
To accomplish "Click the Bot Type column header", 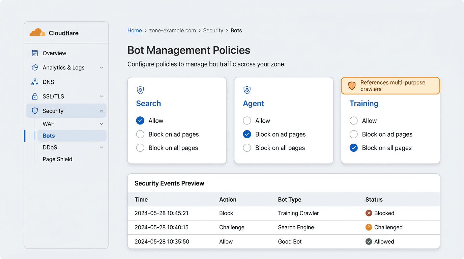I will (290, 199).
